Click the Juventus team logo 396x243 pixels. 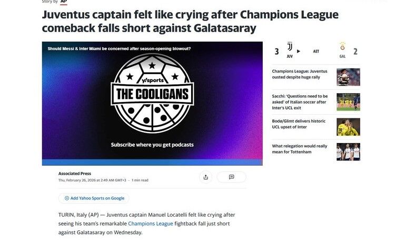point(290,47)
